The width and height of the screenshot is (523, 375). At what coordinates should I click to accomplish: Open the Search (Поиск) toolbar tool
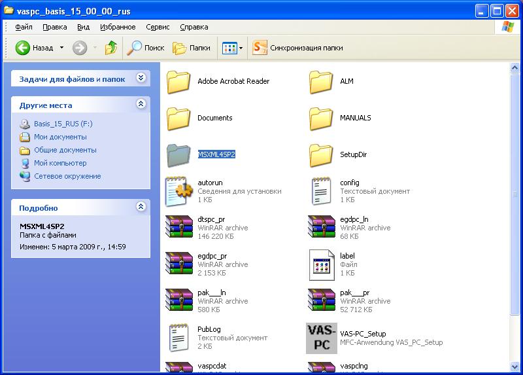pyautogui.click(x=146, y=48)
